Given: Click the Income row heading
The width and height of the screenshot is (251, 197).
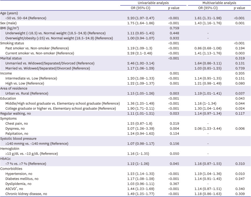Looking at the screenshot, I should (x=6, y=73).
